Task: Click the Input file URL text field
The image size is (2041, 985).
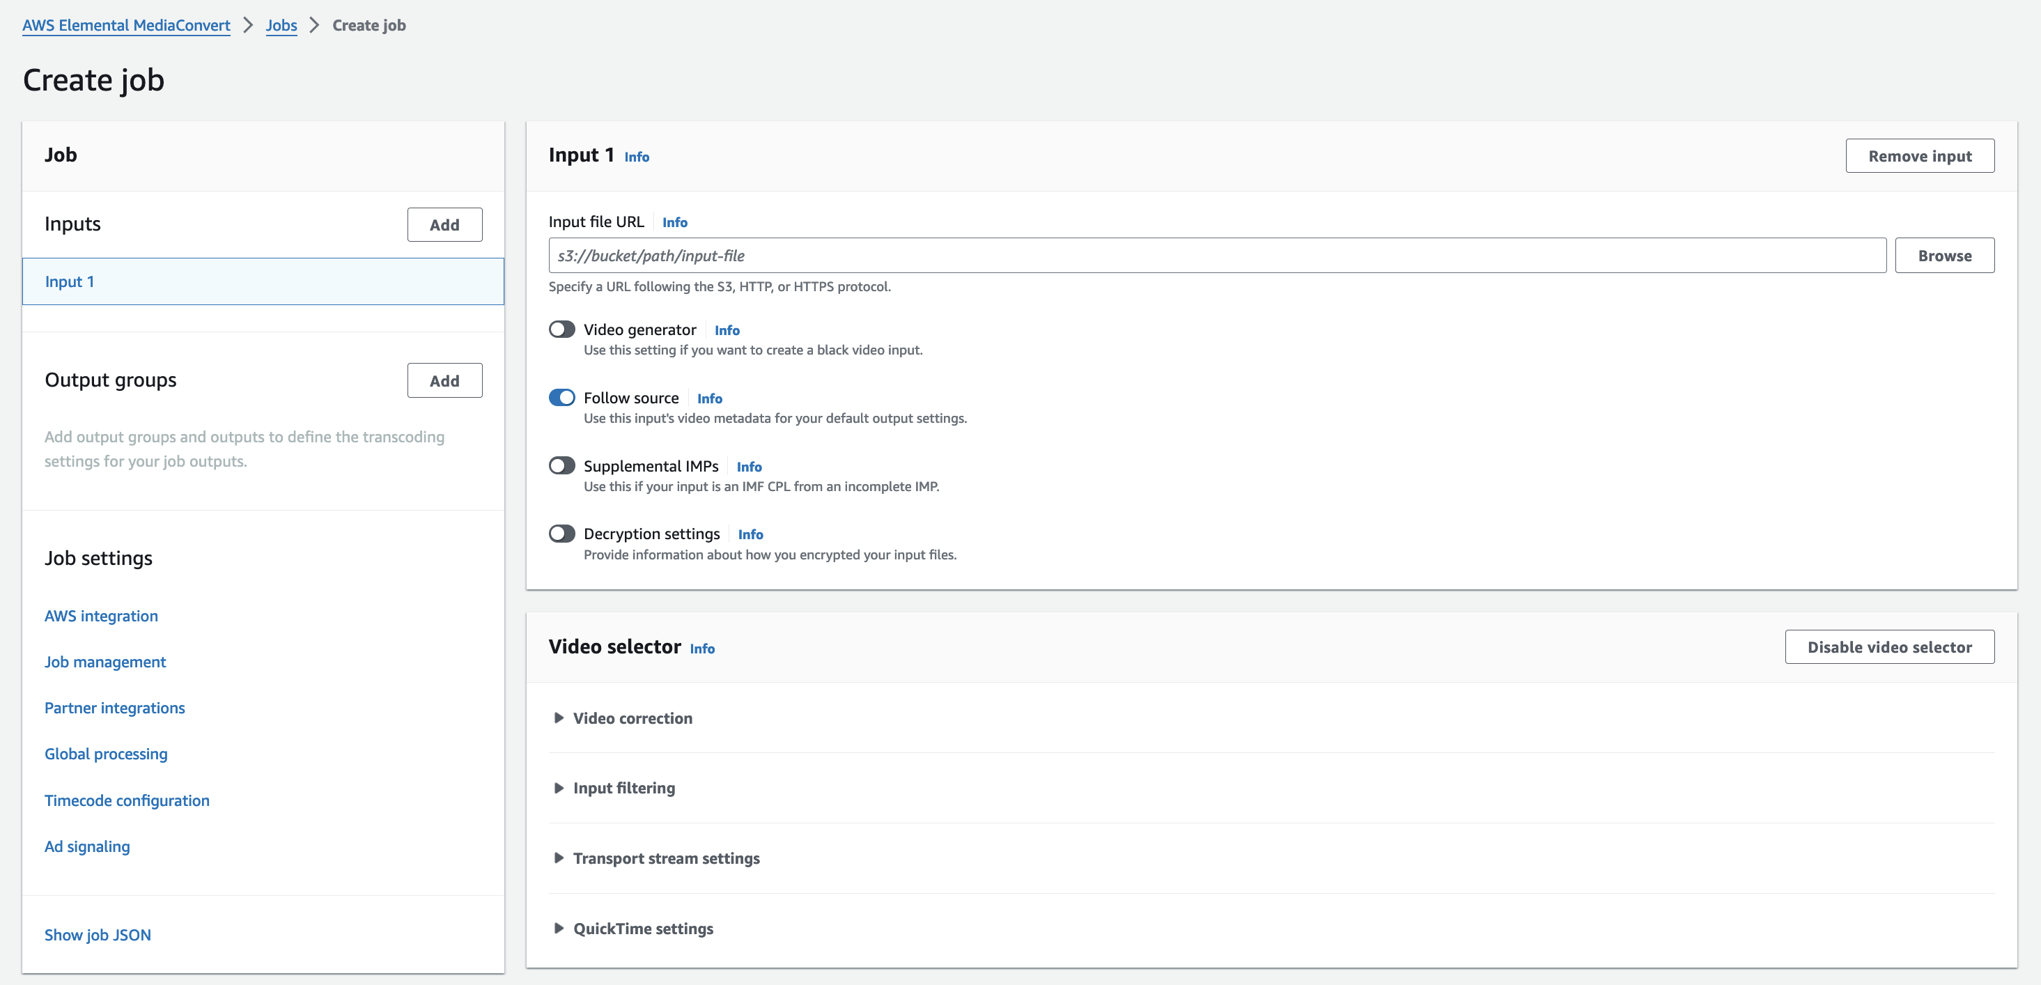Action: [1216, 256]
